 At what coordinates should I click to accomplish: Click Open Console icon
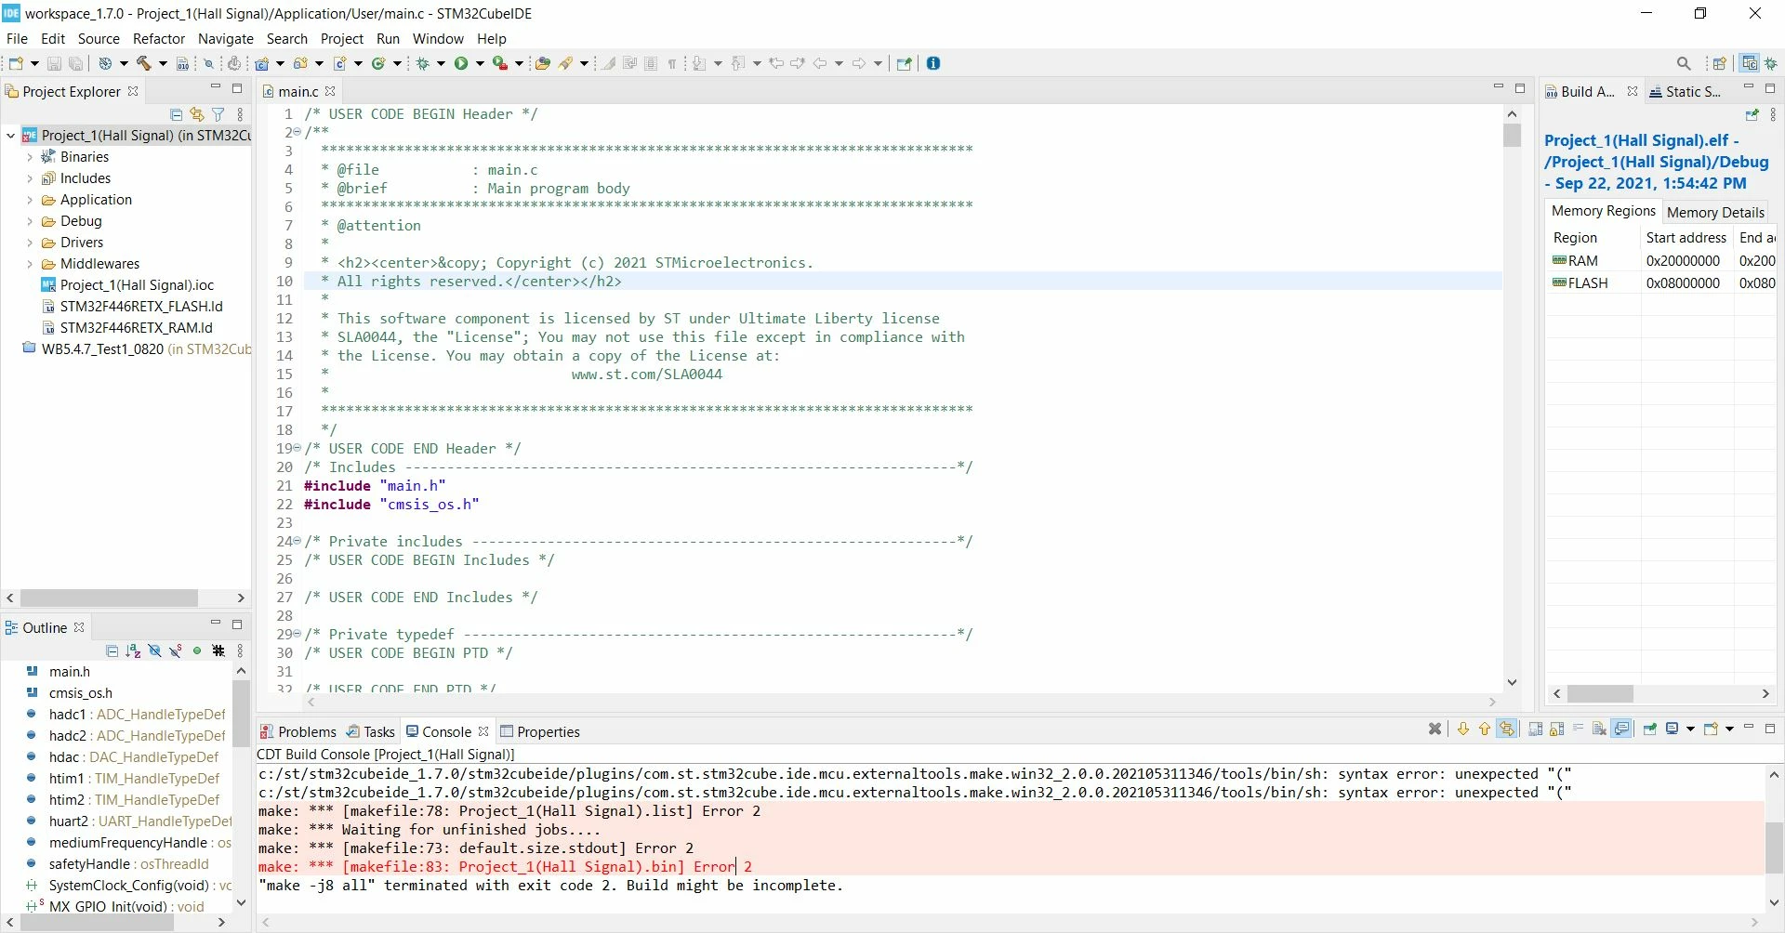[1711, 729]
